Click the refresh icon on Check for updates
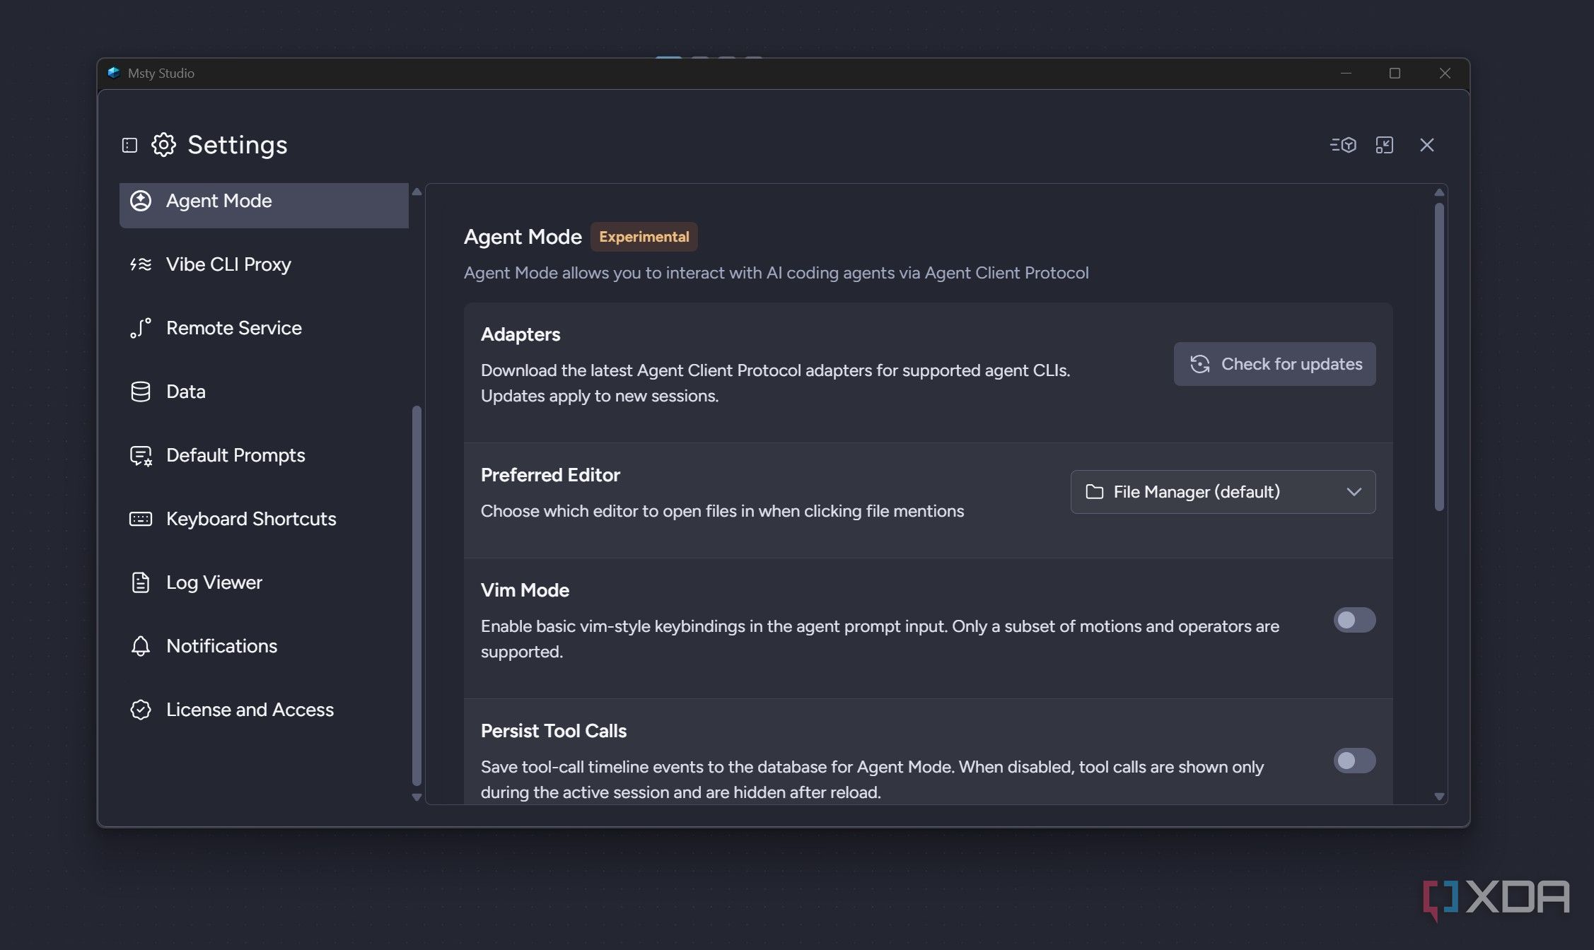Viewport: 1594px width, 950px height. (1200, 364)
